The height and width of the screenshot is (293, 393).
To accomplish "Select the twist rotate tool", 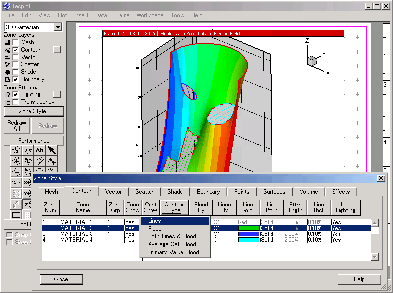I will coord(28,172).
